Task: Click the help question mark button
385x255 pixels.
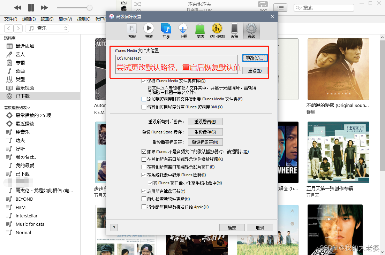Action: (114, 228)
